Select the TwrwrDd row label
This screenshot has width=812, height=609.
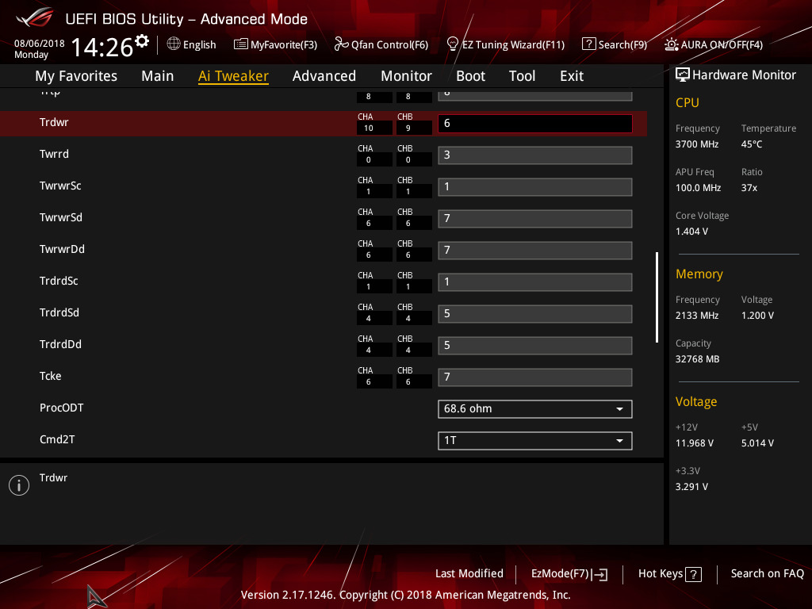point(62,249)
